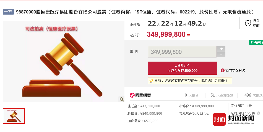
Task: Click the auction title for 恒康医疗 shares
Action: click(x=135, y=12)
